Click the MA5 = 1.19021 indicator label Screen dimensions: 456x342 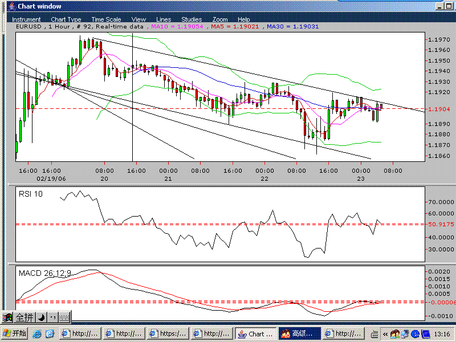(x=235, y=26)
